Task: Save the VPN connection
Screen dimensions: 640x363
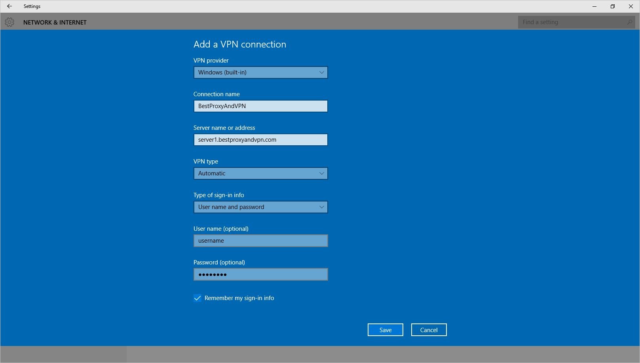Action: click(x=385, y=329)
